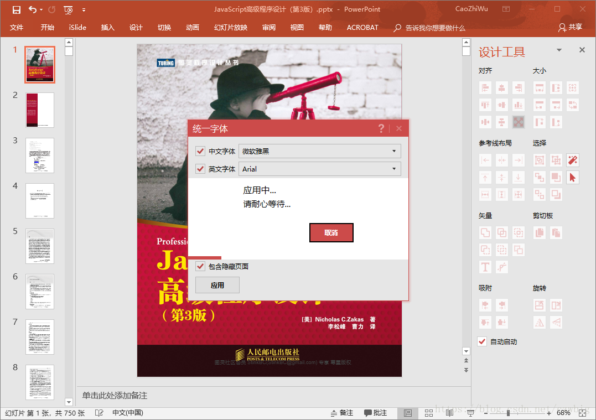Close the 设计工具 panel
The image size is (596, 420).
click(x=582, y=50)
